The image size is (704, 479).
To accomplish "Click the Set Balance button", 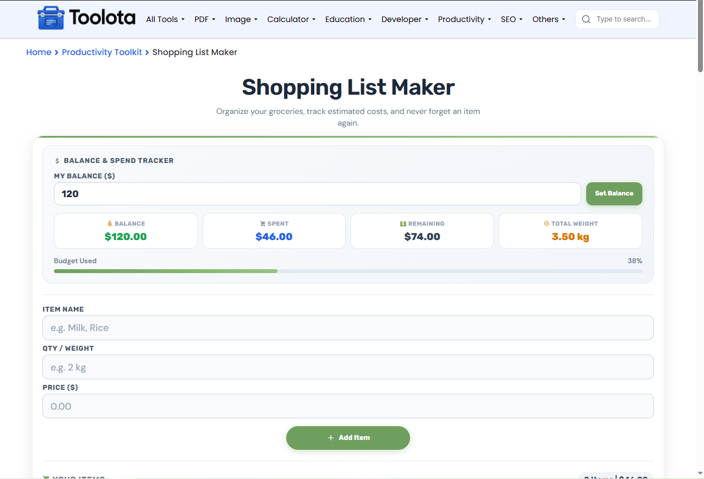I will pos(614,194).
